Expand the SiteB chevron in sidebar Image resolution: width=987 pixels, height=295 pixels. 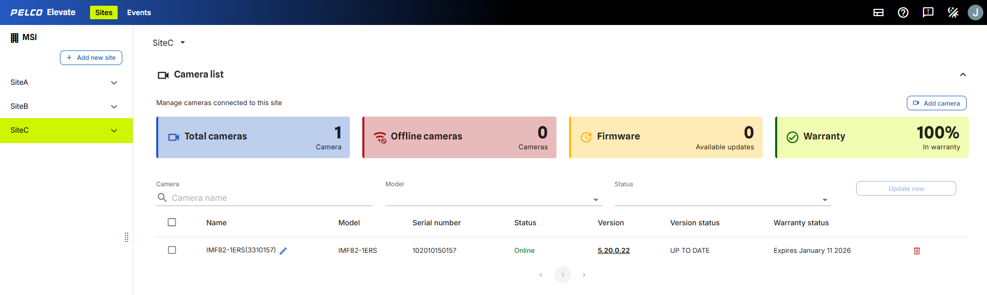pyautogui.click(x=114, y=107)
